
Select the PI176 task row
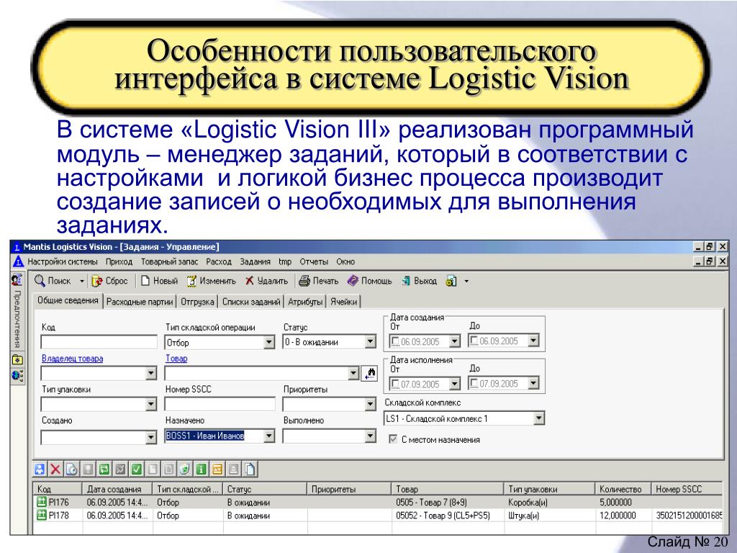point(377,502)
